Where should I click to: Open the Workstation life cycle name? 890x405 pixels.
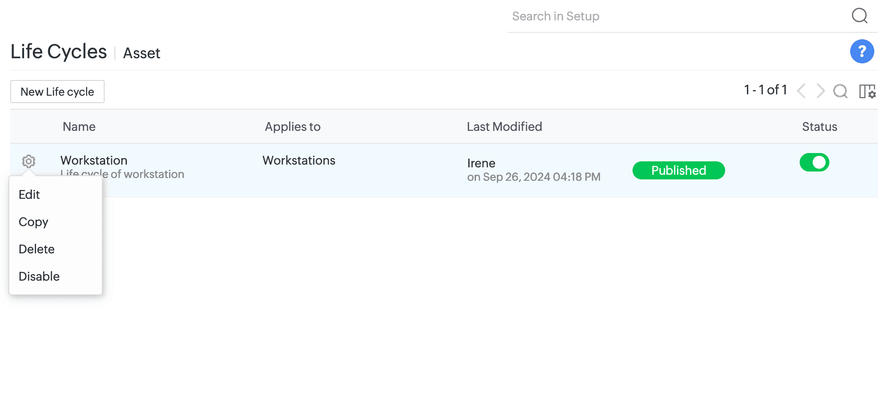click(x=94, y=160)
